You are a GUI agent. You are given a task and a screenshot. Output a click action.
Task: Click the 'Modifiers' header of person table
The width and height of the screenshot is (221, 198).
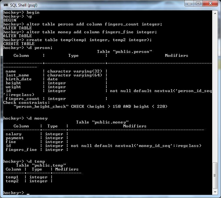point(177,56)
